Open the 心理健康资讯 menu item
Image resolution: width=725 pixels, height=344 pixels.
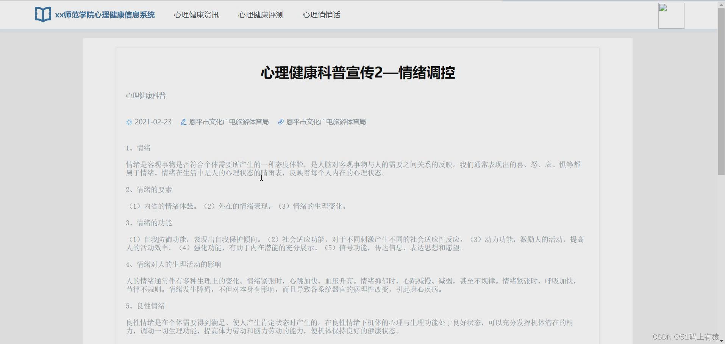196,15
